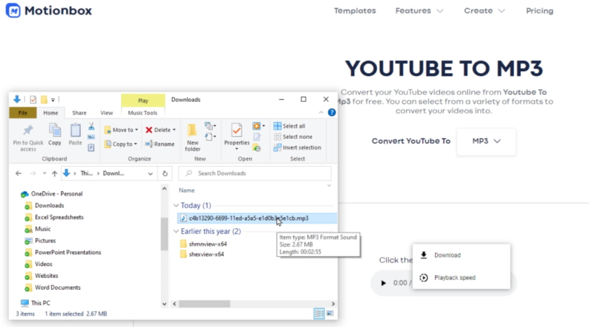This screenshot has width=589, height=327.
Task: Click Pin to Quick access icon
Action: pos(28,130)
